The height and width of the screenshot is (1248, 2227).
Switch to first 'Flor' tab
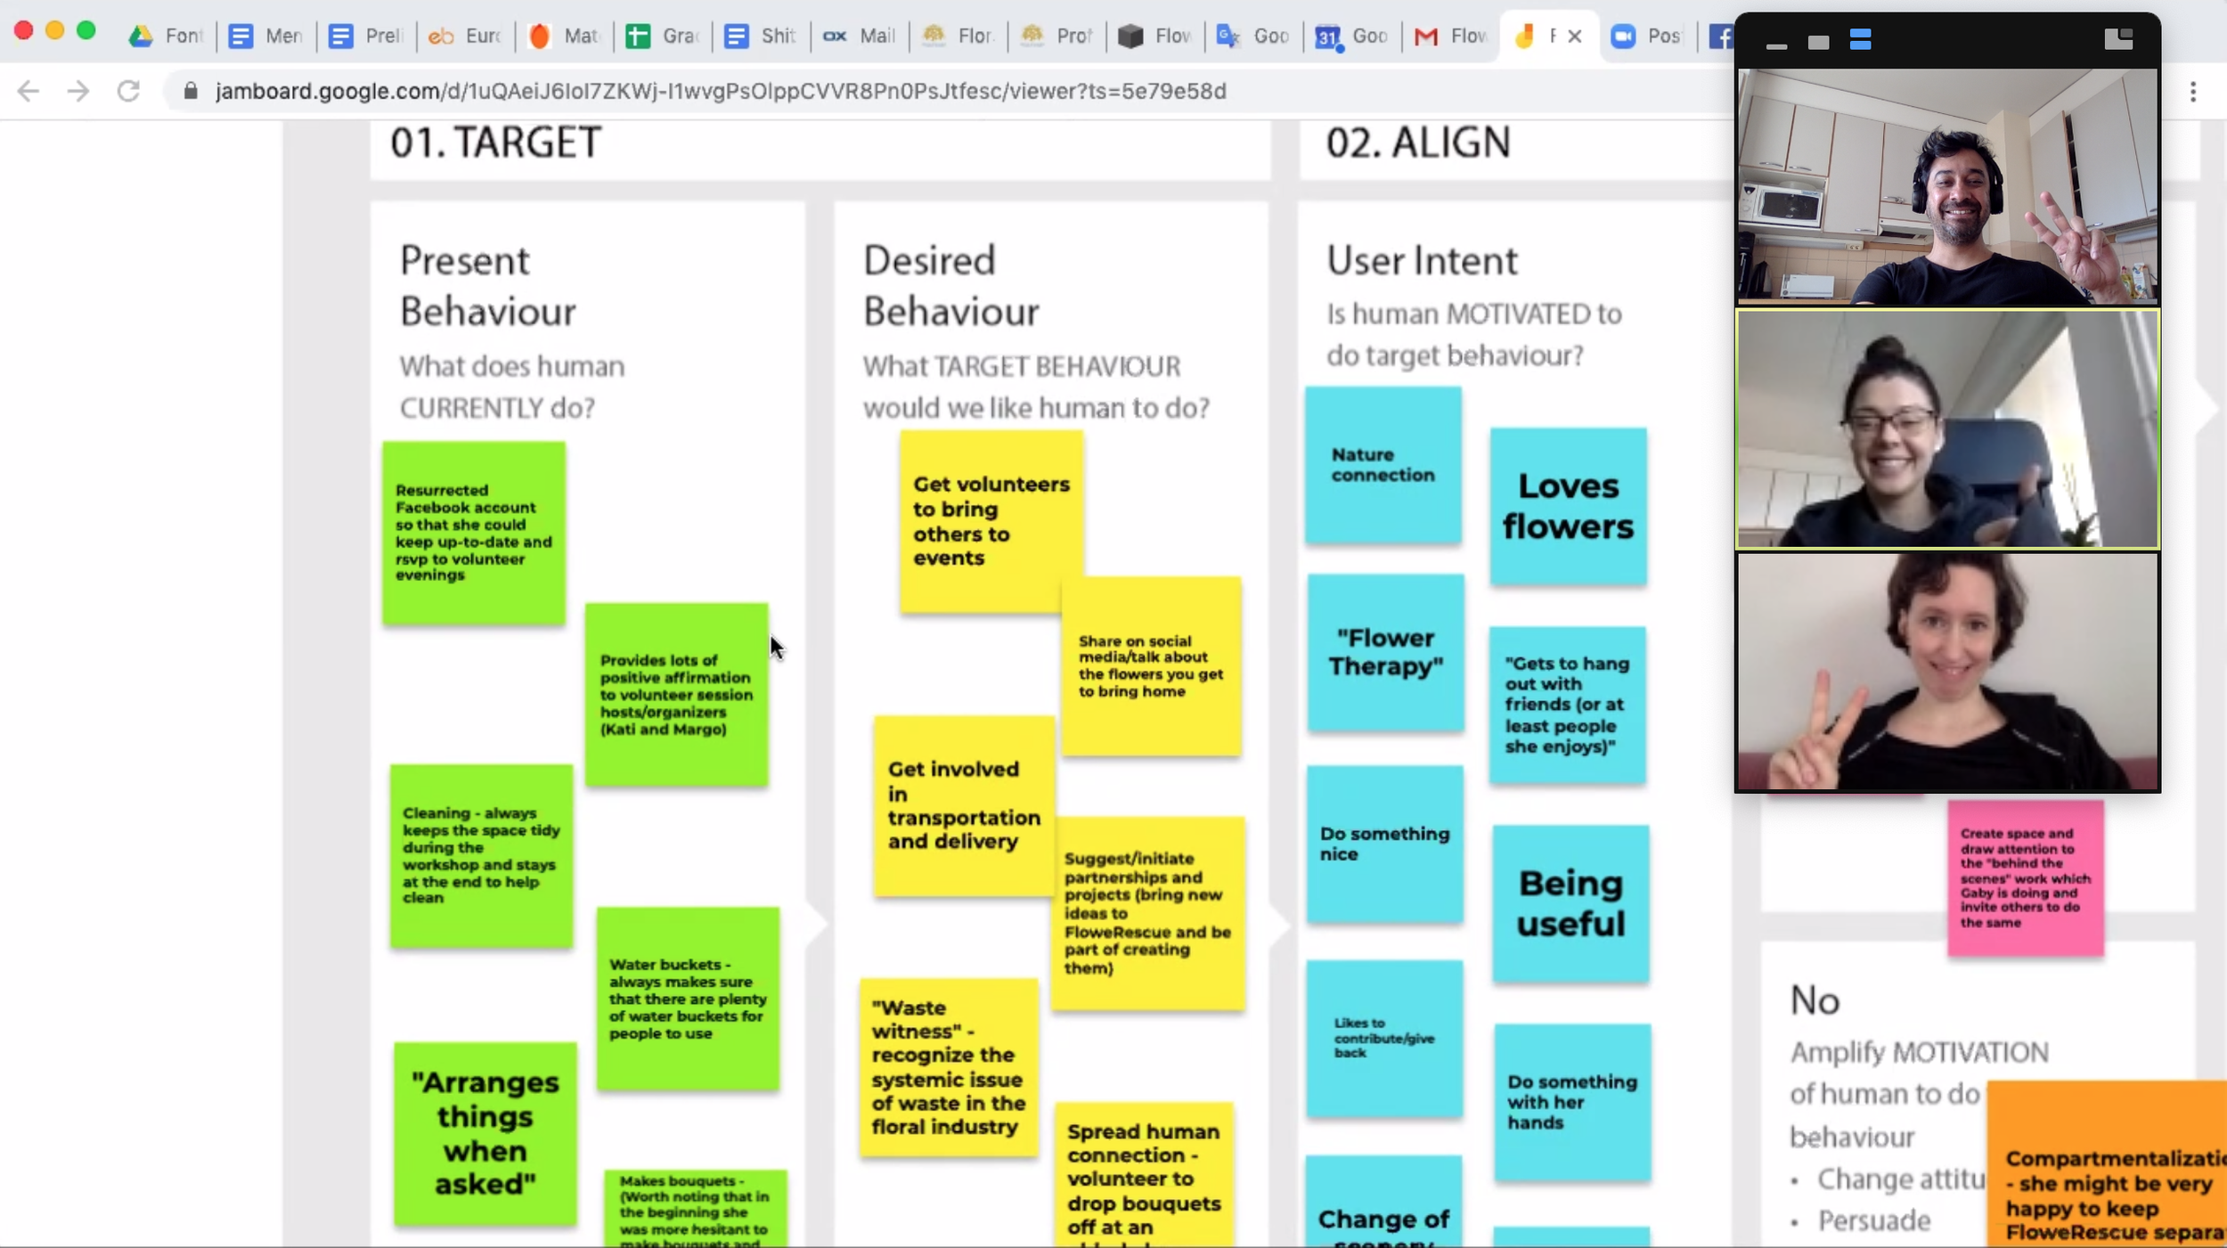[x=959, y=36]
